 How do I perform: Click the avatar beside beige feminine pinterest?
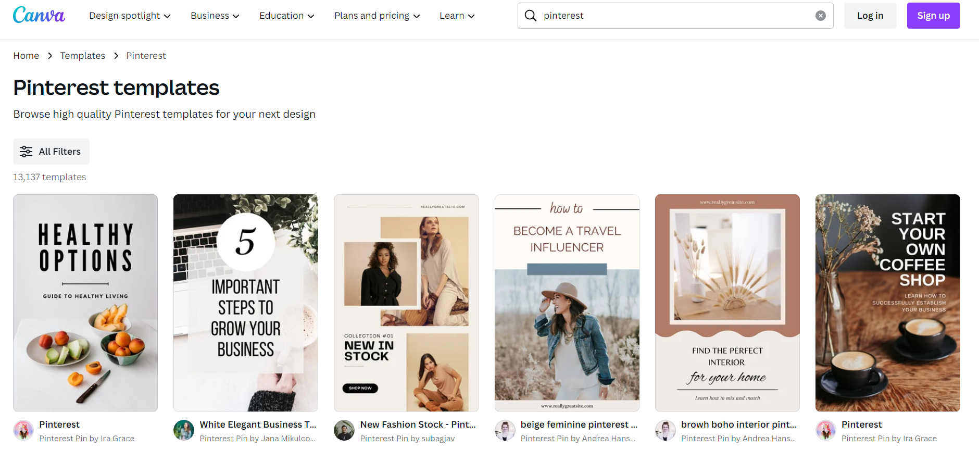505,430
